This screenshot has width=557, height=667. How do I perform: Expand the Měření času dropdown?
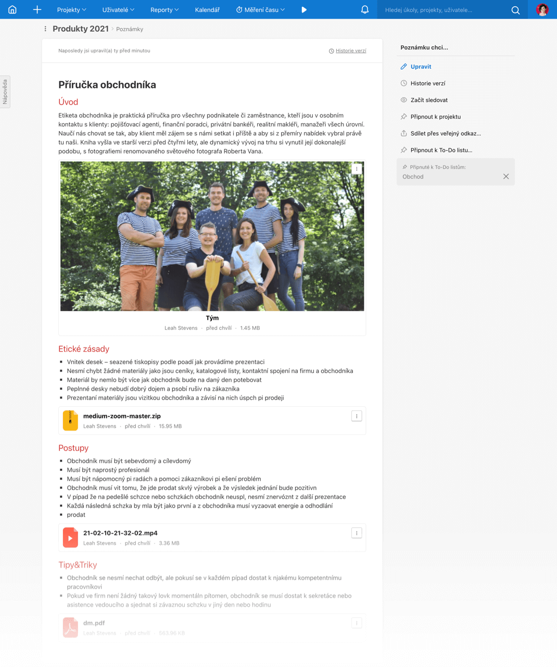coord(260,9)
